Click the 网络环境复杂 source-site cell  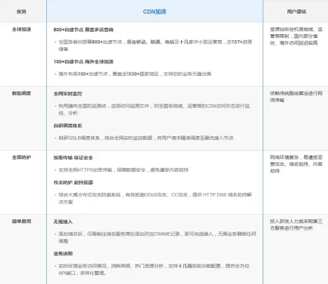point(296,164)
